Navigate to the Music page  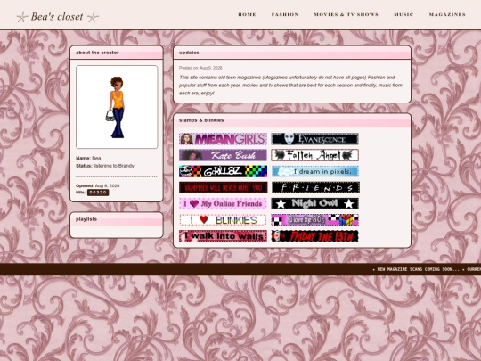pyautogui.click(x=404, y=14)
